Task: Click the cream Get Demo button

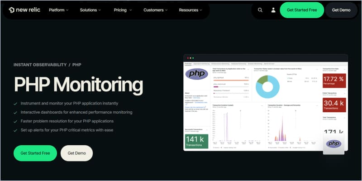Action: [76, 153]
